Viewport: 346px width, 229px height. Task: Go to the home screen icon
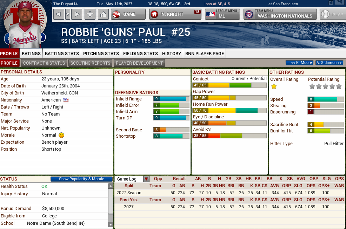coord(103,14)
